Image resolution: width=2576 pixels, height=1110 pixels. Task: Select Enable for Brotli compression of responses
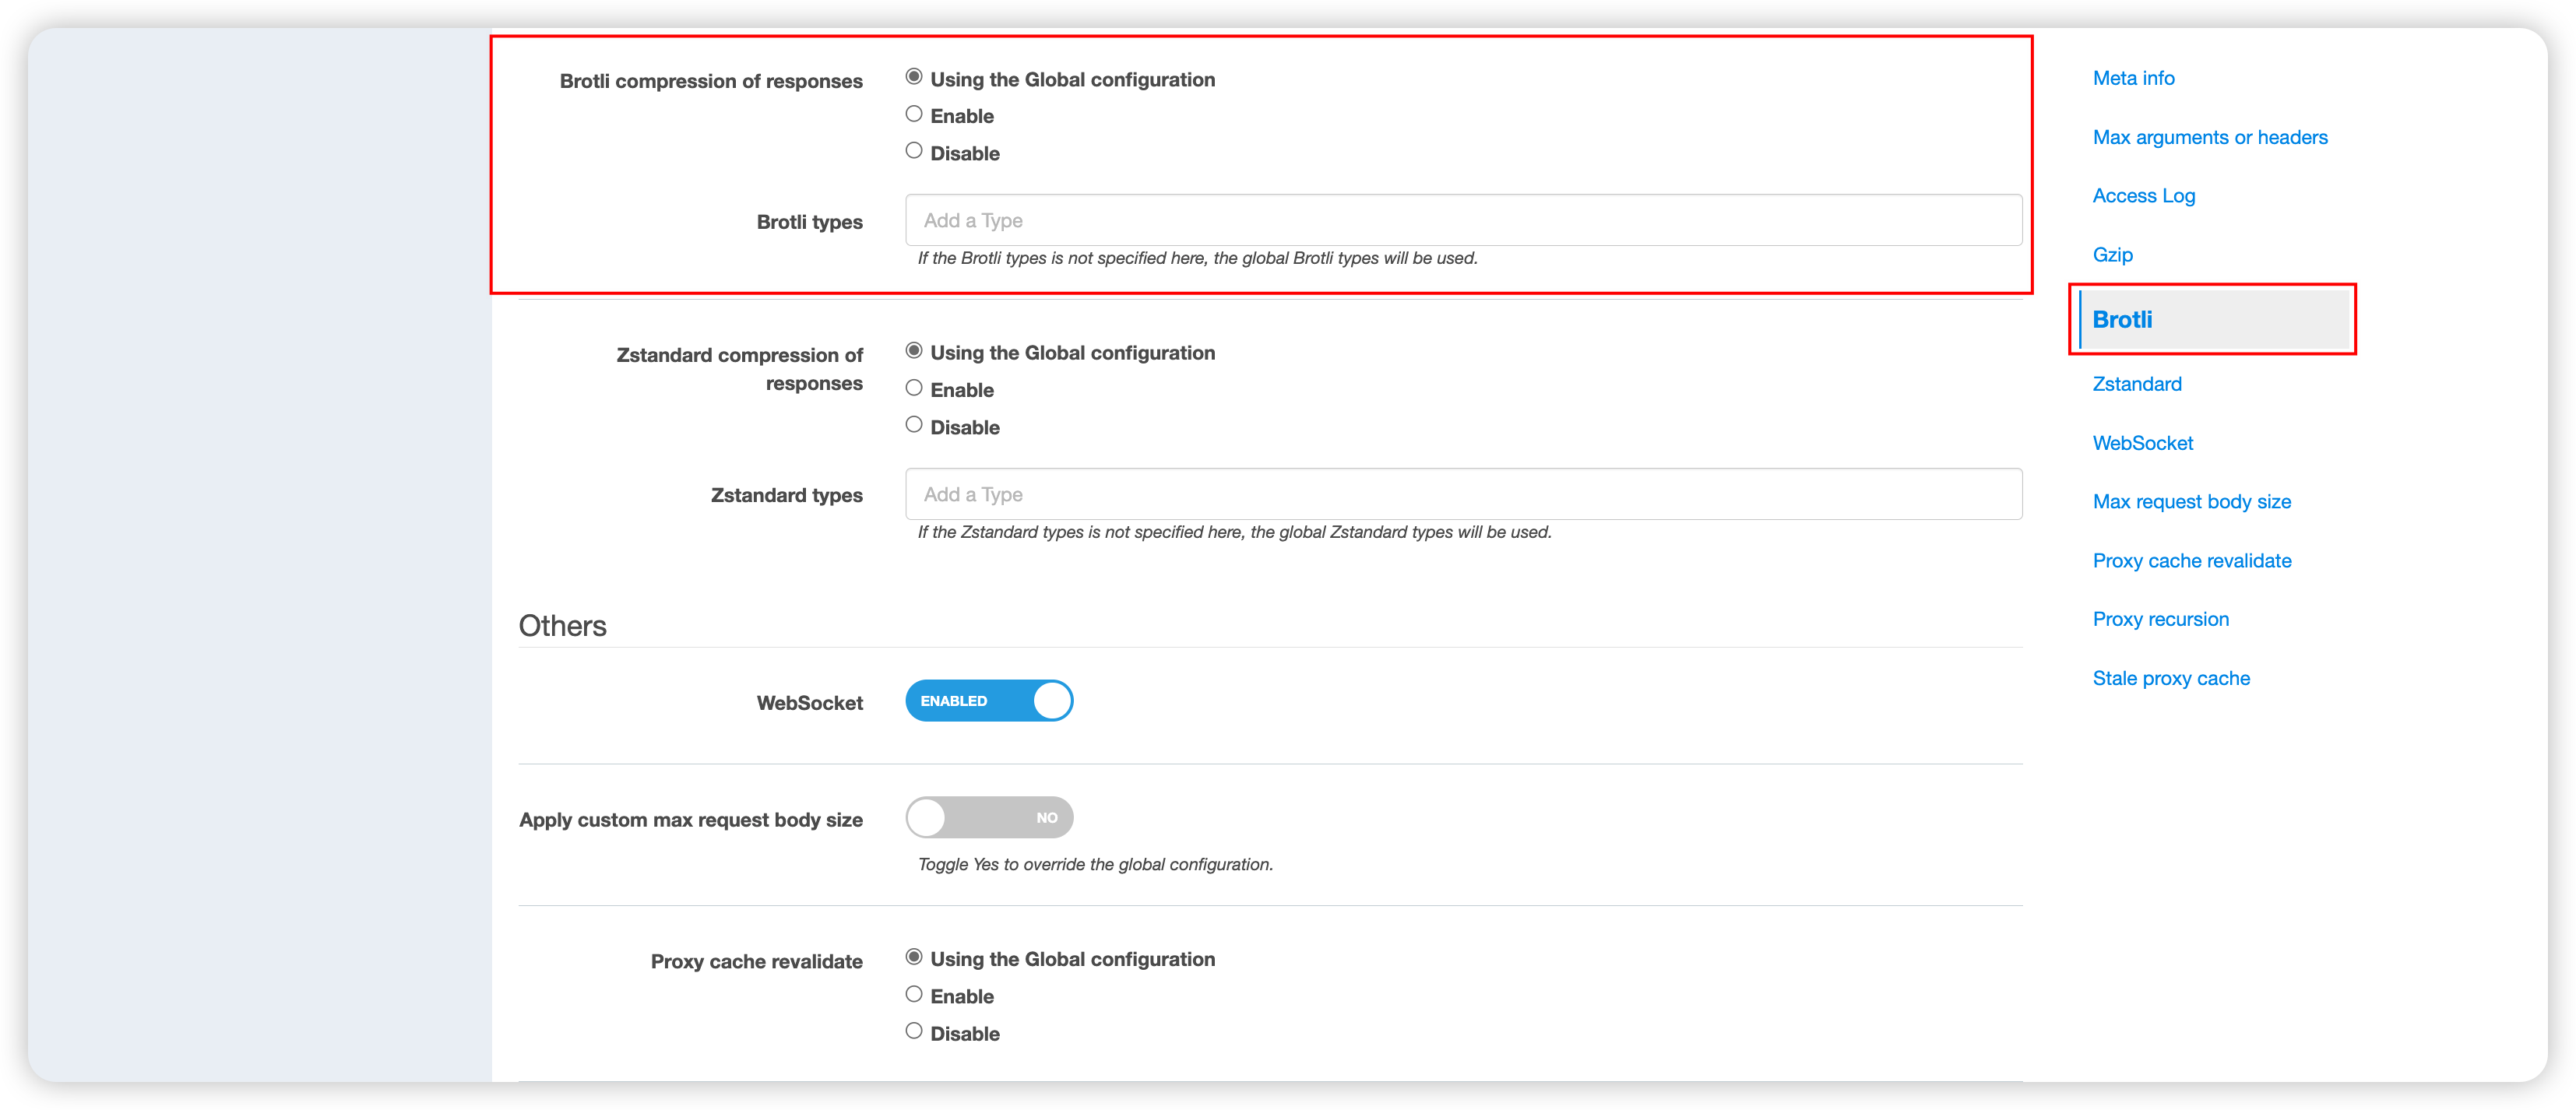point(913,114)
